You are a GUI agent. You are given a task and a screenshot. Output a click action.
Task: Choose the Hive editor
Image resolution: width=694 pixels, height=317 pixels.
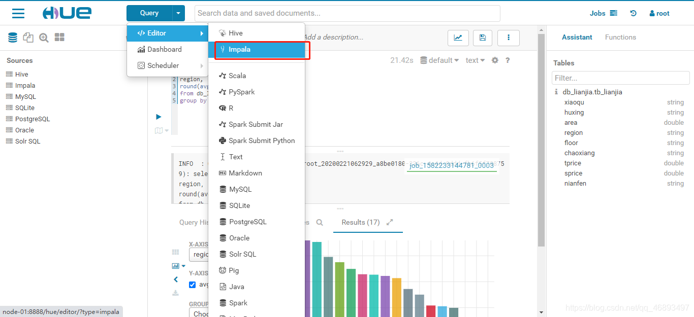[257, 33]
